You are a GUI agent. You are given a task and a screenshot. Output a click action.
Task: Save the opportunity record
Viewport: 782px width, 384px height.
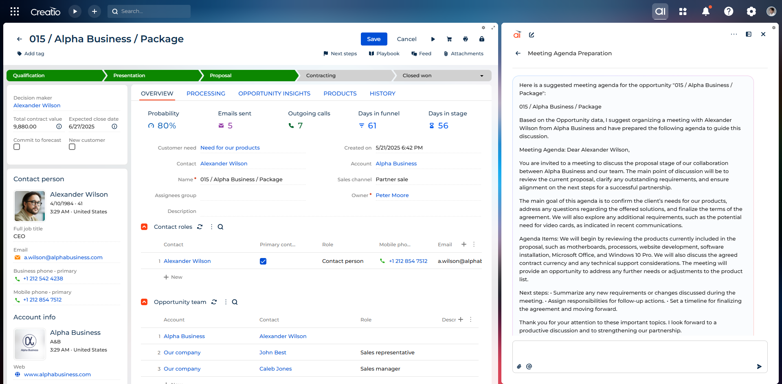pos(374,39)
